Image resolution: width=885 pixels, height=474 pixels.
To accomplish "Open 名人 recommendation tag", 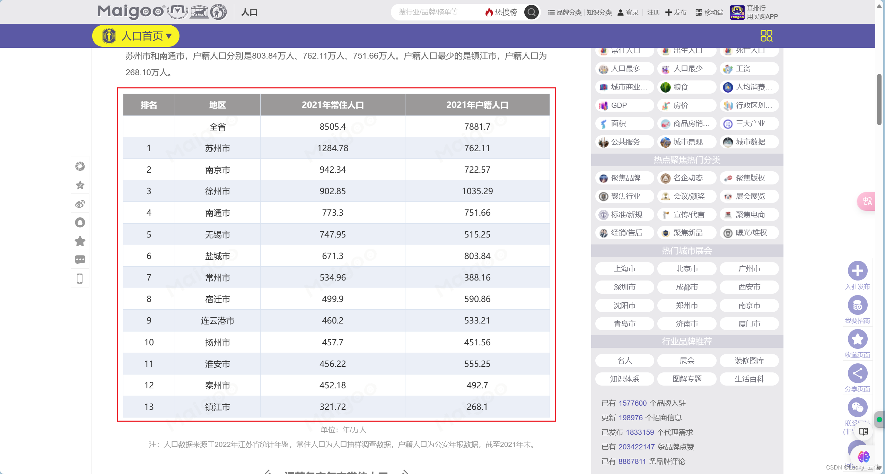I will pyautogui.click(x=624, y=361).
